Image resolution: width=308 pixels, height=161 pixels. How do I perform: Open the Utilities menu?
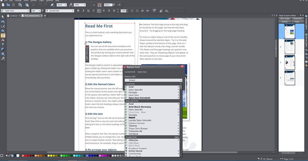34,1
